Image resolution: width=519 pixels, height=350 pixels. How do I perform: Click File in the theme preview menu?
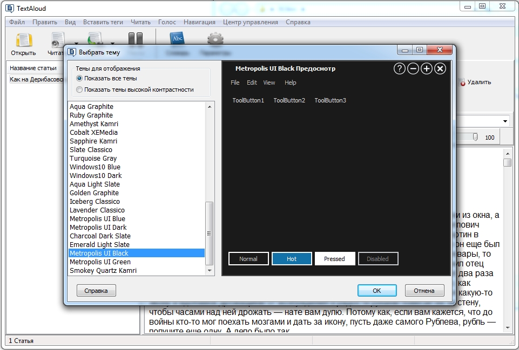[x=235, y=83]
